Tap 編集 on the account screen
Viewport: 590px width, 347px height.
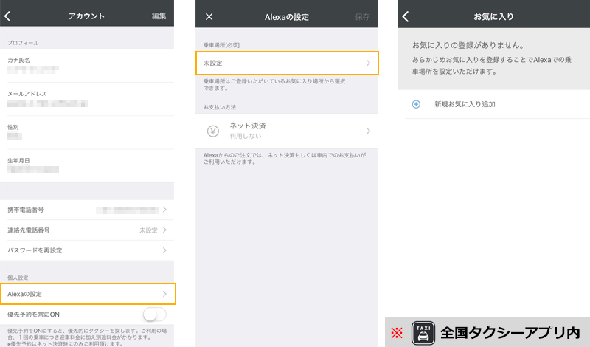[159, 16]
